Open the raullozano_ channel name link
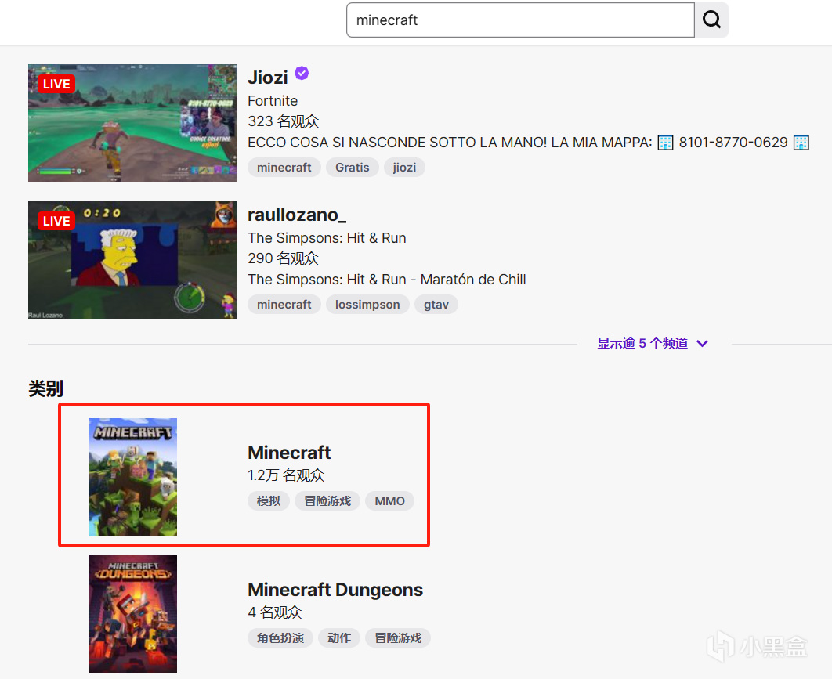The width and height of the screenshot is (832, 679). (297, 215)
